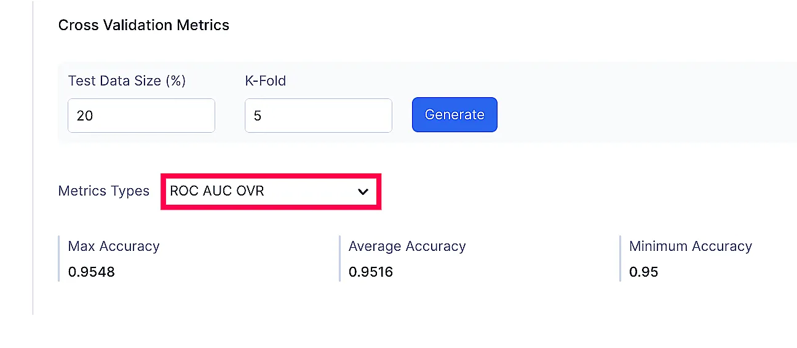Open the Metrics Types dropdown
The width and height of the screenshot is (797, 348).
[271, 191]
